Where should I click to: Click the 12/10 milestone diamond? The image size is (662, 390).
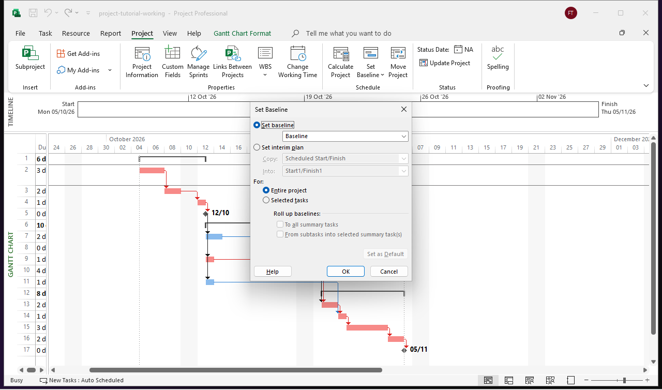(x=206, y=213)
